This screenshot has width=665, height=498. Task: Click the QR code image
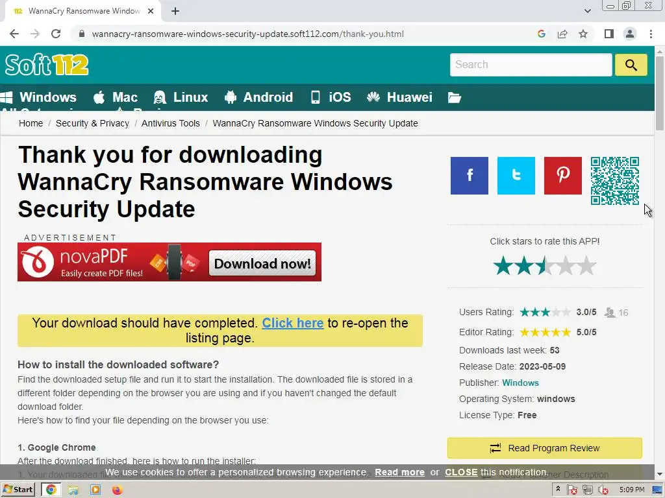click(x=615, y=181)
